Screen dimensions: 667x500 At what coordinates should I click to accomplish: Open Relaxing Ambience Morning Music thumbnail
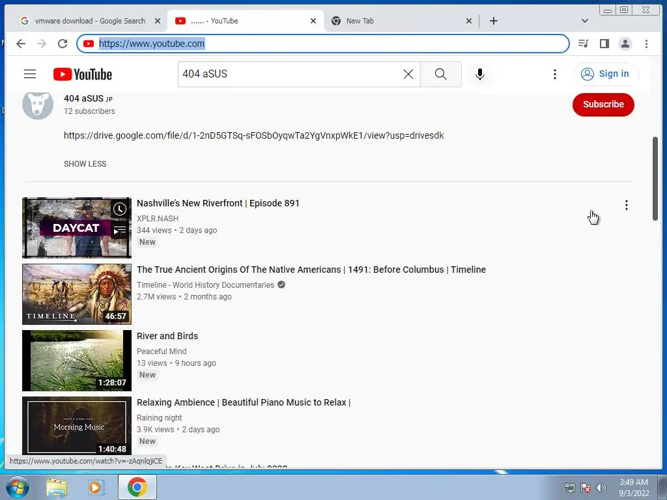point(77,425)
